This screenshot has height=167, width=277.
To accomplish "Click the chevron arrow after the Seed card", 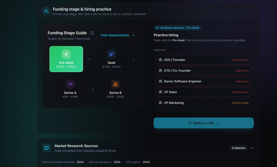I will point(134,59).
